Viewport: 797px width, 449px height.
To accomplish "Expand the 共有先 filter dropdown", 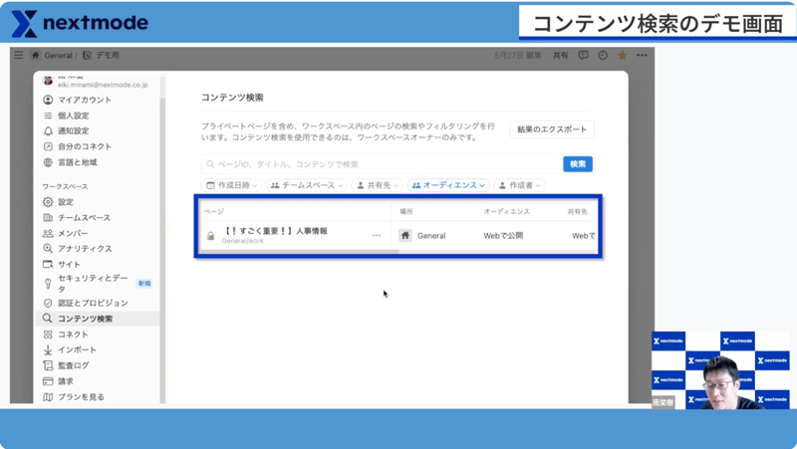I will pyautogui.click(x=378, y=185).
